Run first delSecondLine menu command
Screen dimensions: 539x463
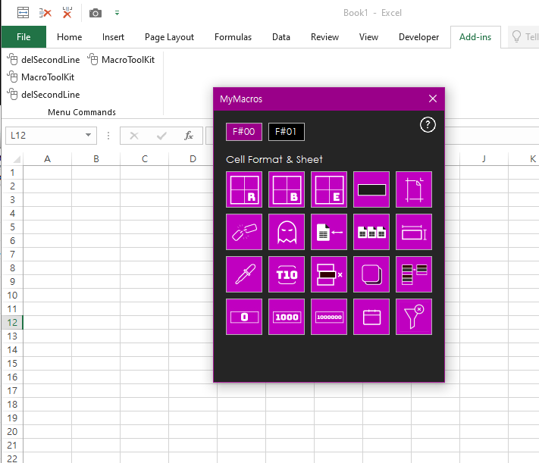click(44, 59)
